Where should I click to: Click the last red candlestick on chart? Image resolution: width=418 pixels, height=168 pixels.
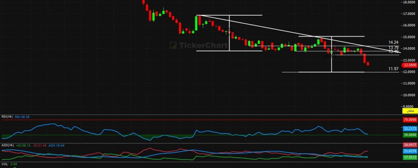pyautogui.click(x=368, y=64)
